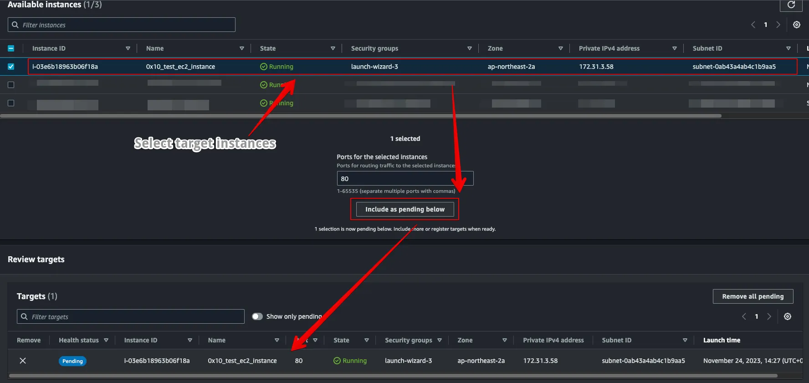Viewport: 809px width, 383px height.
Task: Toggle the select-all instances header checkbox
Action: tap(11, 48)
